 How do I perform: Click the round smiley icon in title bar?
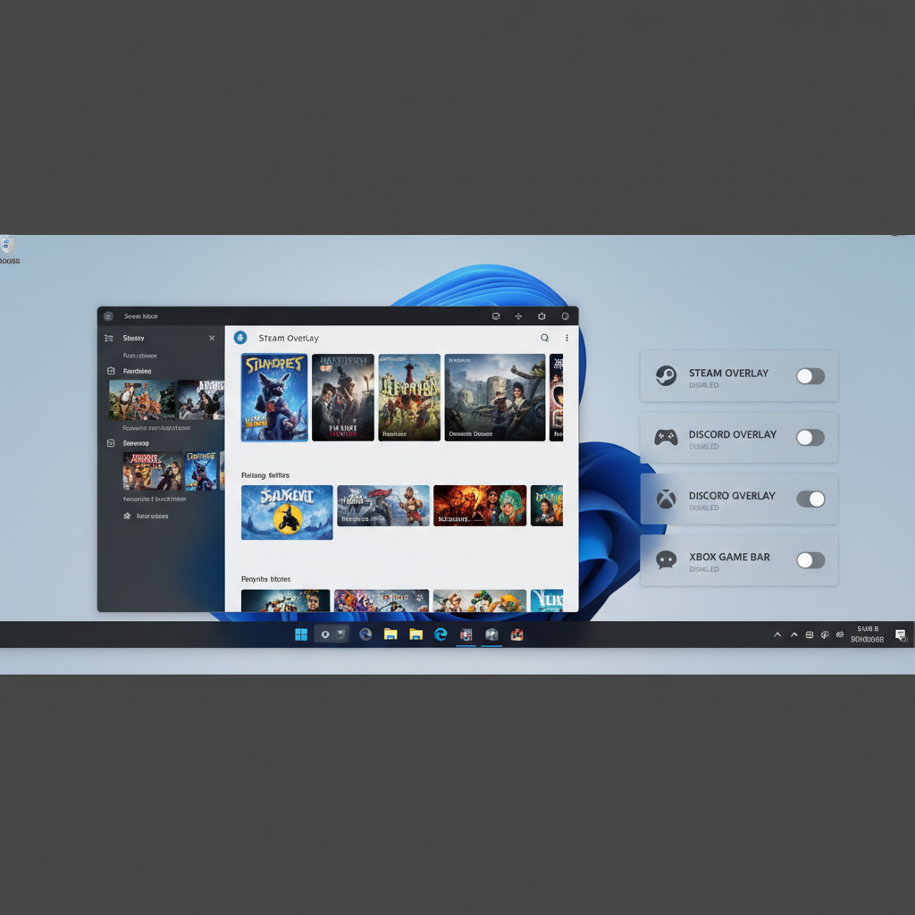(x=565, y=316)
